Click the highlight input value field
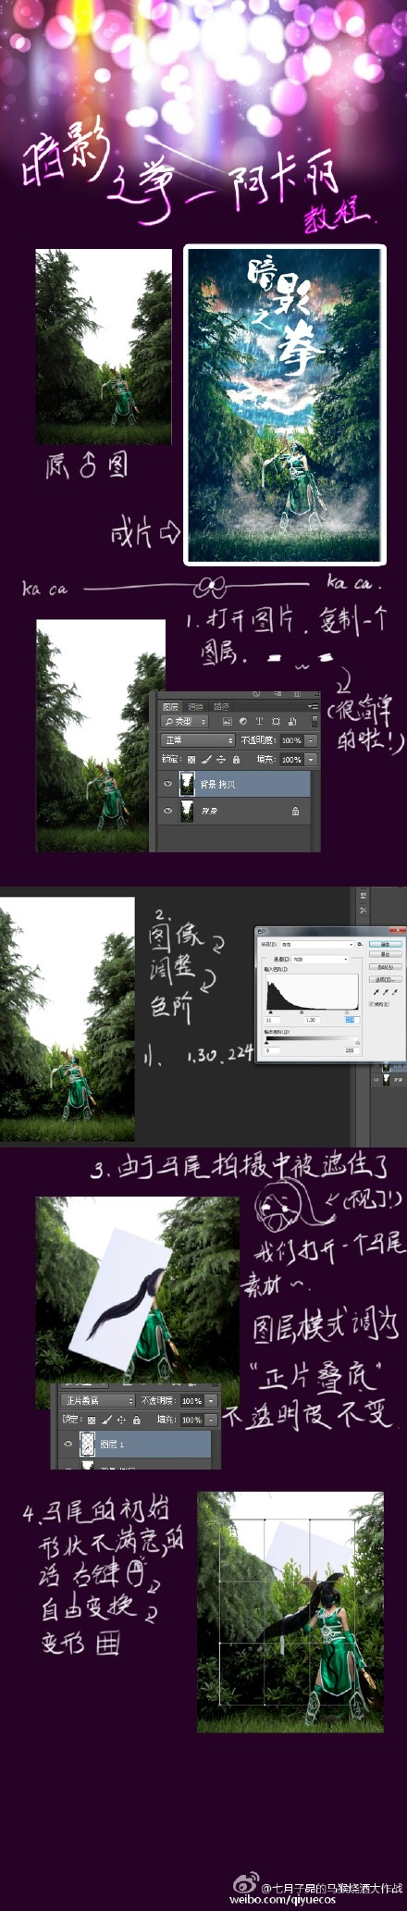The width and height of the screenshot is (407, 1911). coord(351,1021)
